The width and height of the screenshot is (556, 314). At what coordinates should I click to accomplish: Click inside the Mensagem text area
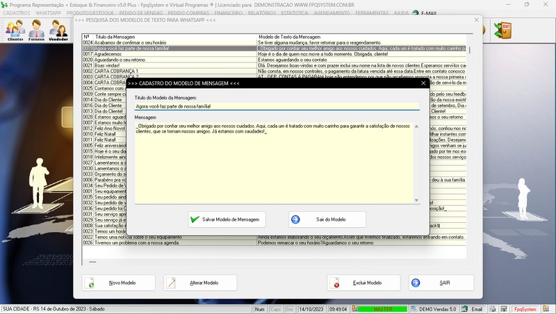274,163
